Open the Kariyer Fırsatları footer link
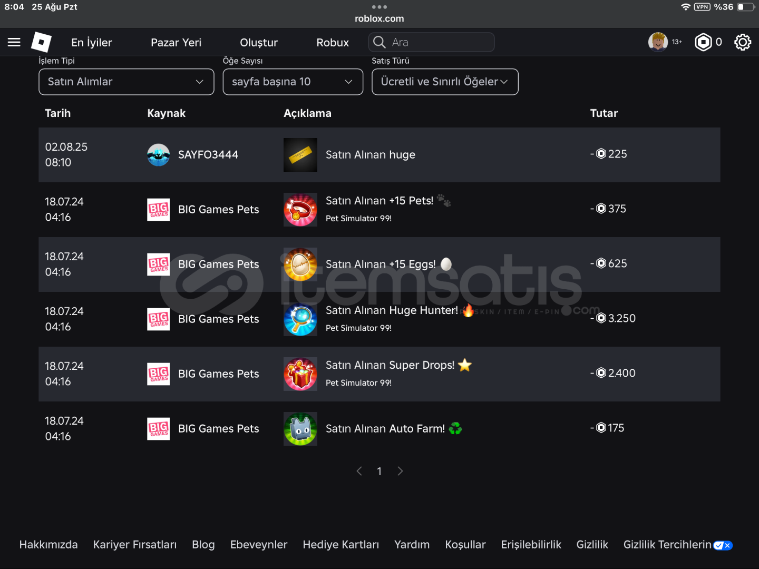 pos(135,545)
